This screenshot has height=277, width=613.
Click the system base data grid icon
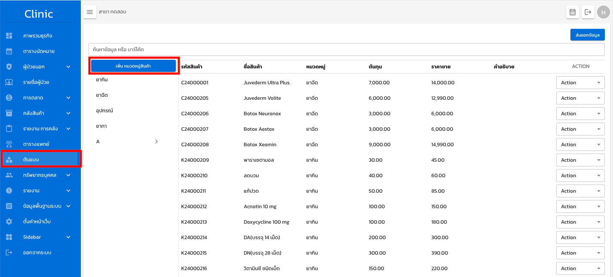tap(9, 206)
